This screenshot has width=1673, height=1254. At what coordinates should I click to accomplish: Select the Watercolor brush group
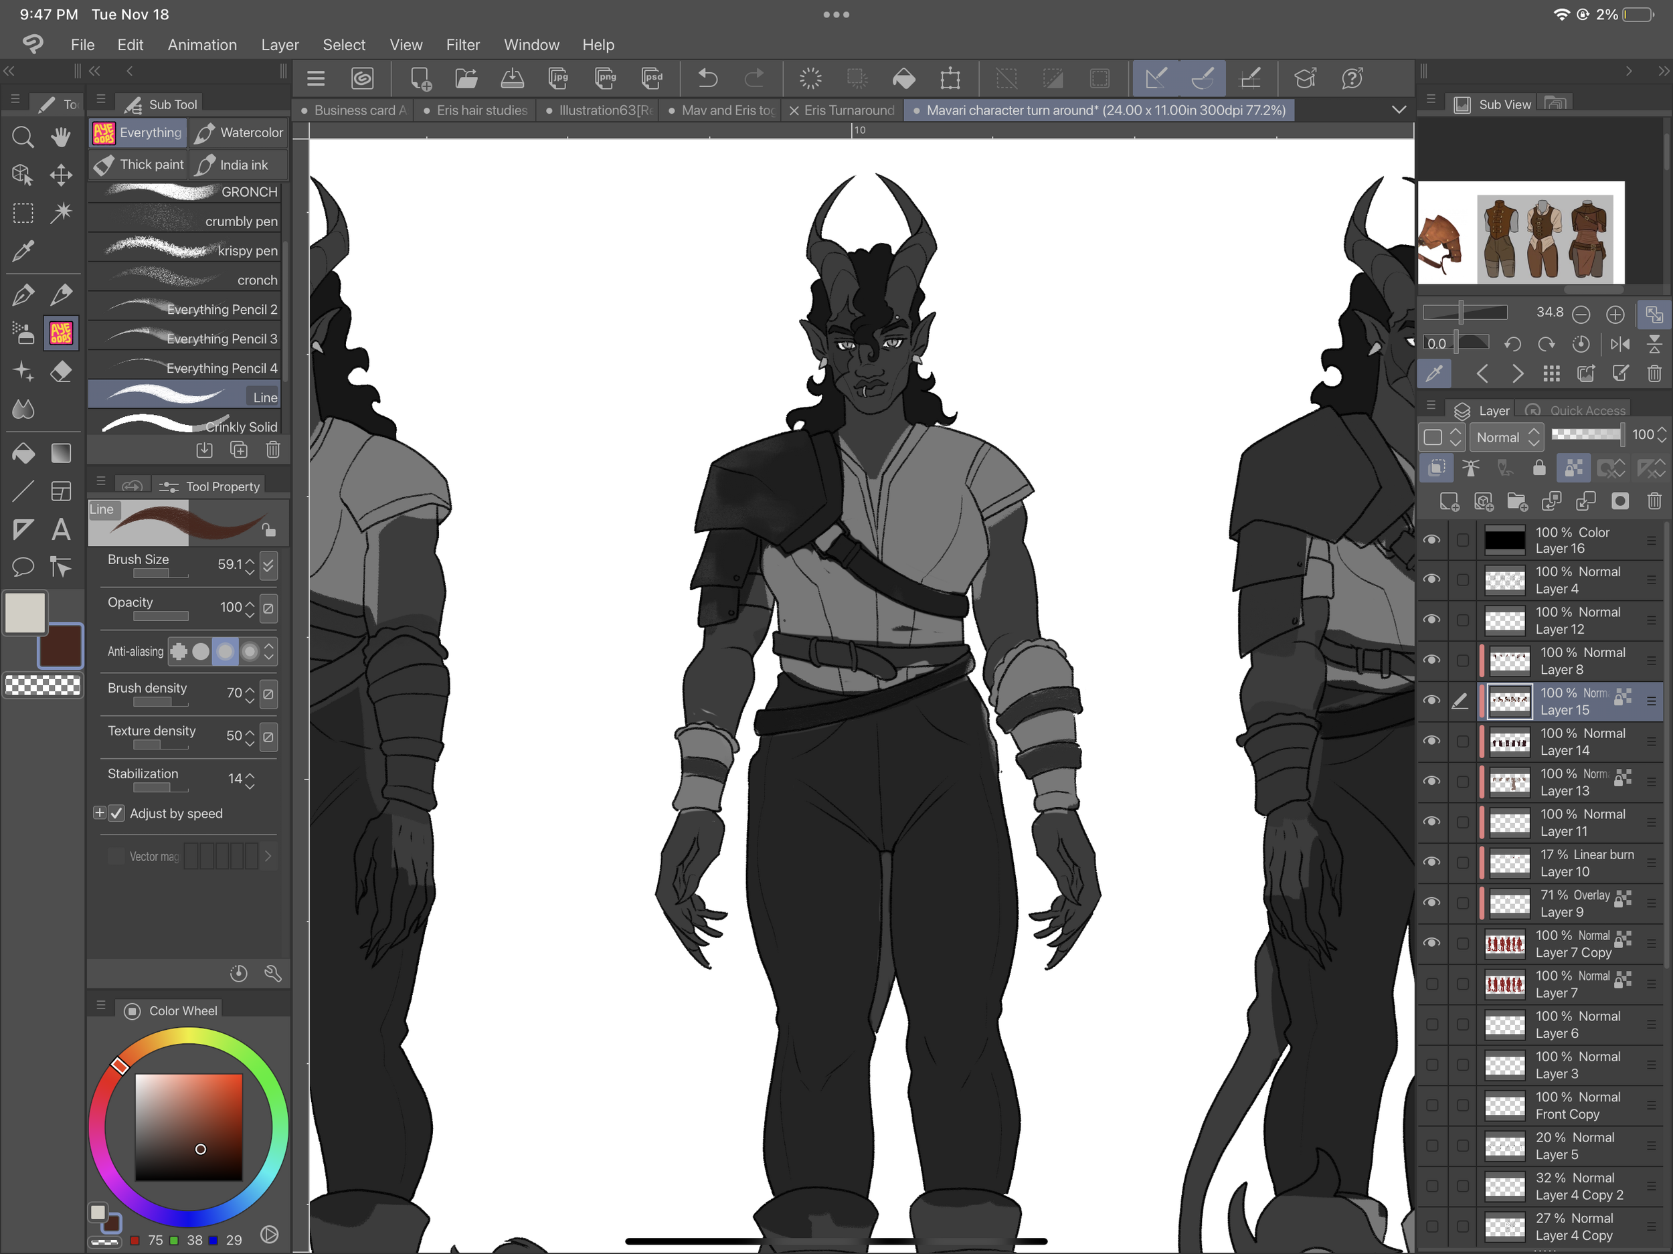239,132
